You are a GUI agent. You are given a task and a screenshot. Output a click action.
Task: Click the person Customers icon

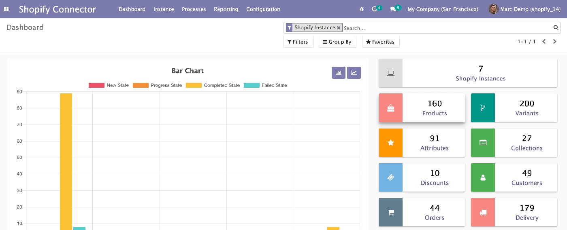point(483,177)
